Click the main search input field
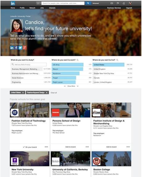The width and height of the screenshot is (142, 177). 63,3
